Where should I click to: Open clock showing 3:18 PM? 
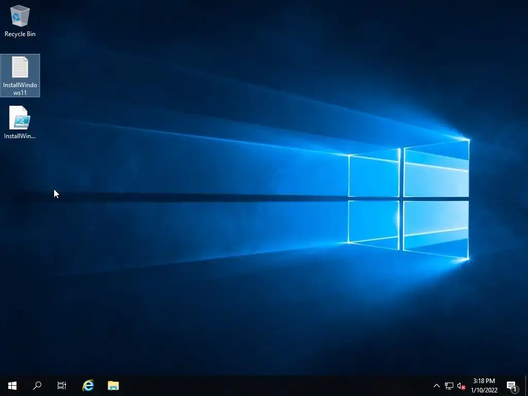[484, 386]
